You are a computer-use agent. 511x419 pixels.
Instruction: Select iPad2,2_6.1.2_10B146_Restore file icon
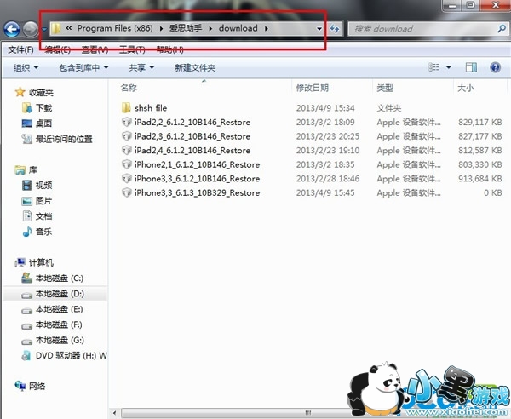pos(126,122)
